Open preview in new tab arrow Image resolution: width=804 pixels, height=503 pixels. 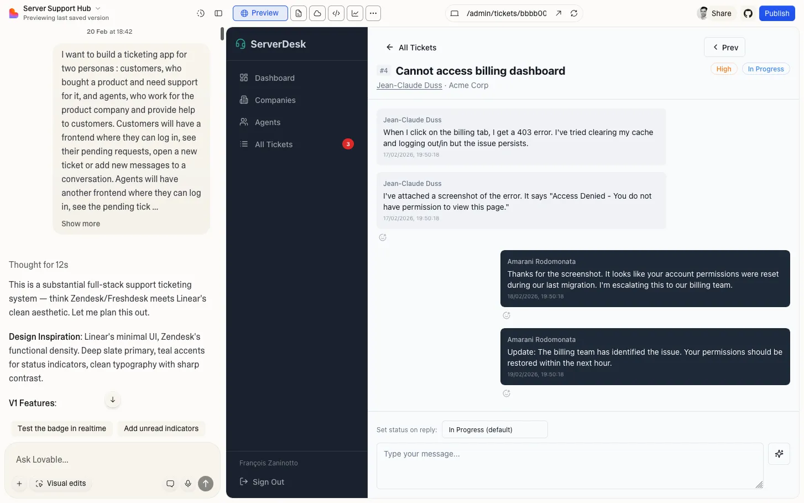pyautogui.click(x=558, y=13)
